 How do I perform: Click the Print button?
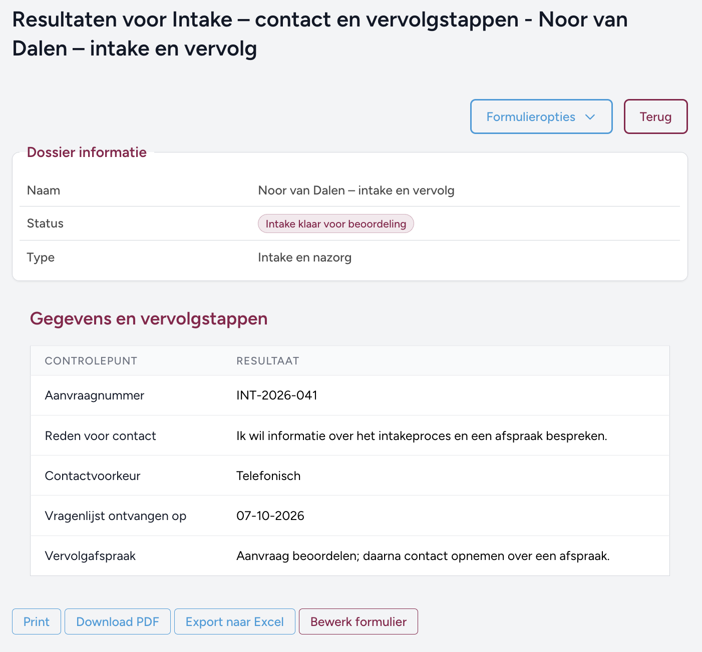click(x=37, y=621)
